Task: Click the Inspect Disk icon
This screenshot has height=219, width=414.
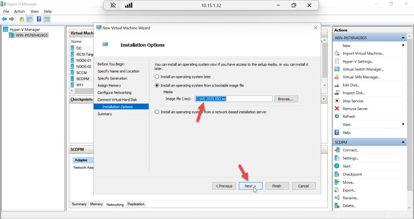Action: 337,93
